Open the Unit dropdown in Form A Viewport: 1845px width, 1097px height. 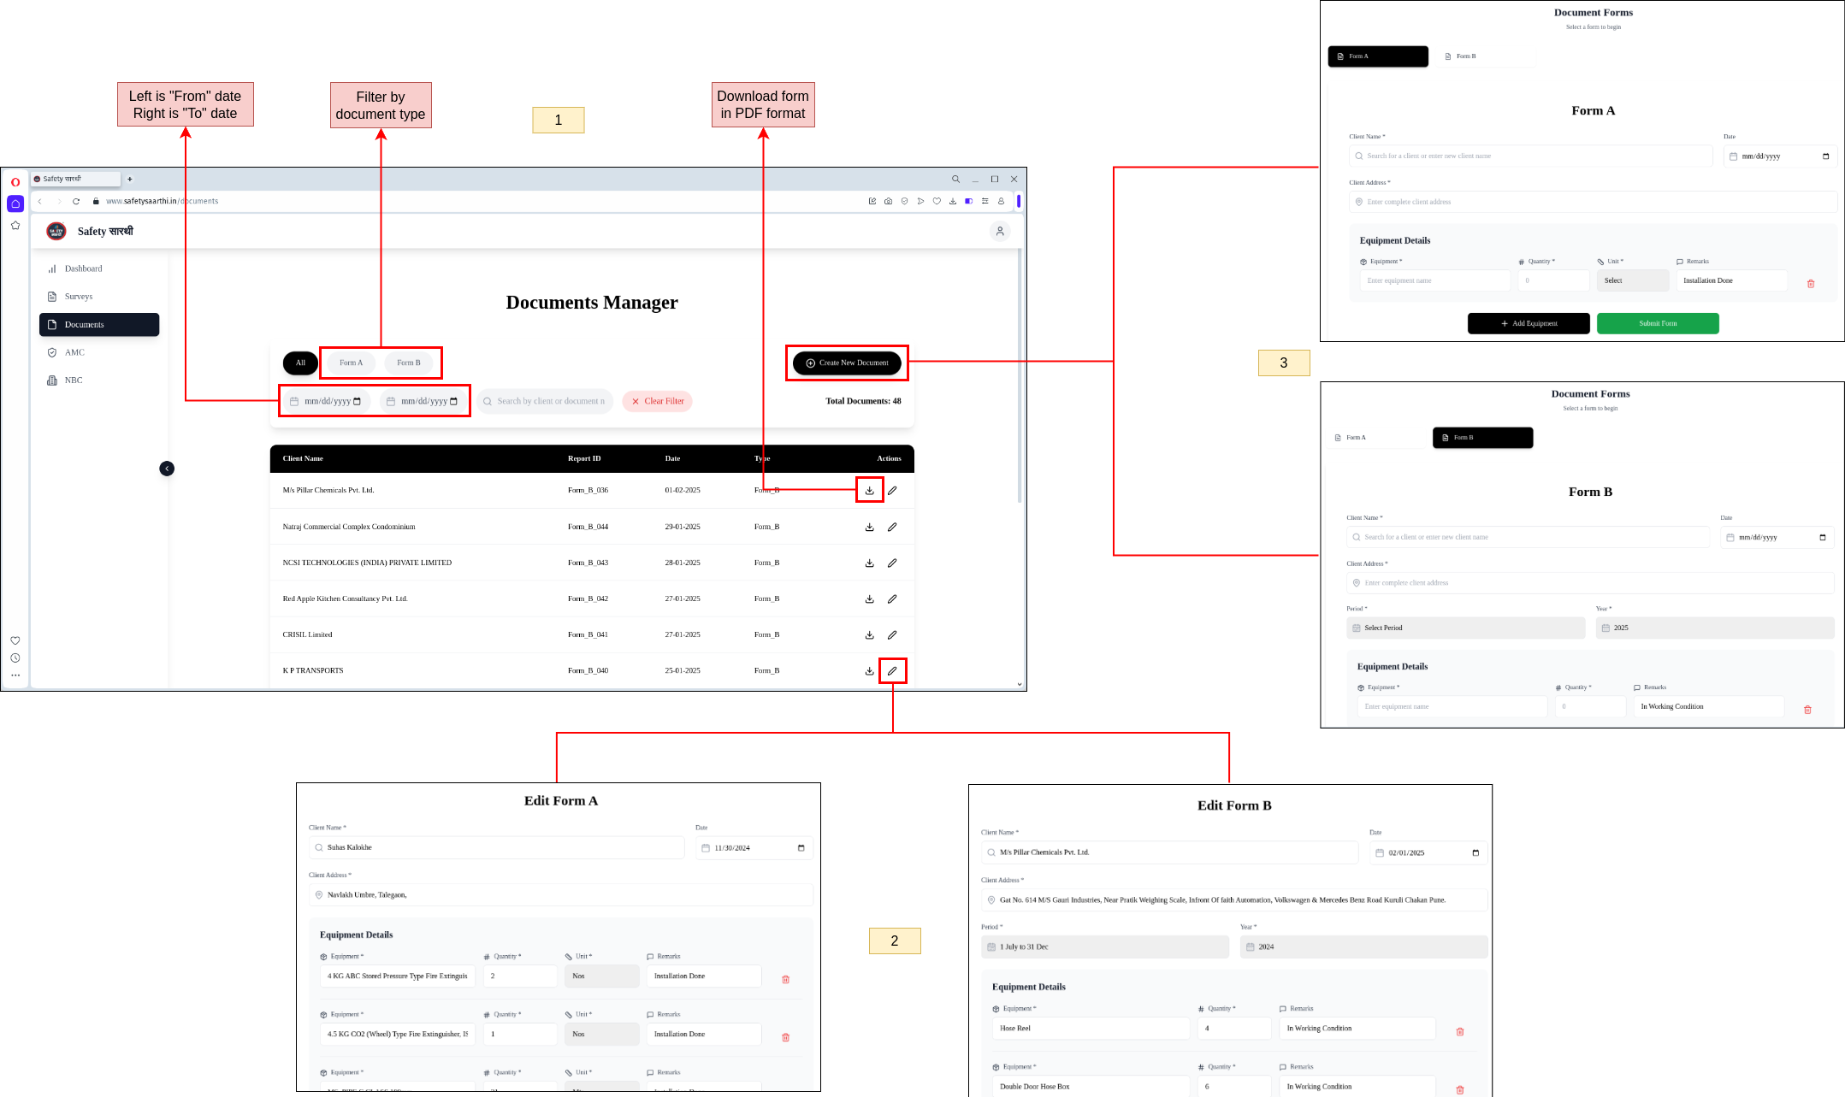pyautogui.click(x=1632, y=280)
